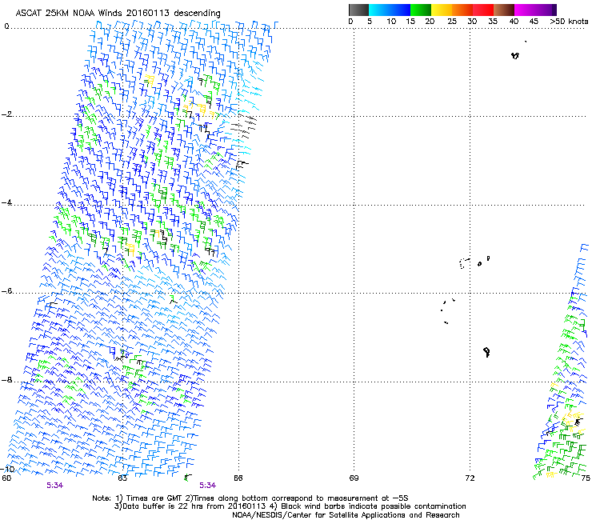The width and height of the screenshot is (592, 520).
Task: Click the longitude '72' axis label
Action: point(470,478)
